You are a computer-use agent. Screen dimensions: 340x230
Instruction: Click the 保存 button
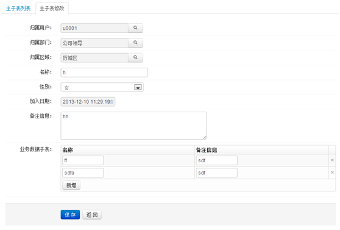click(70, 215)
